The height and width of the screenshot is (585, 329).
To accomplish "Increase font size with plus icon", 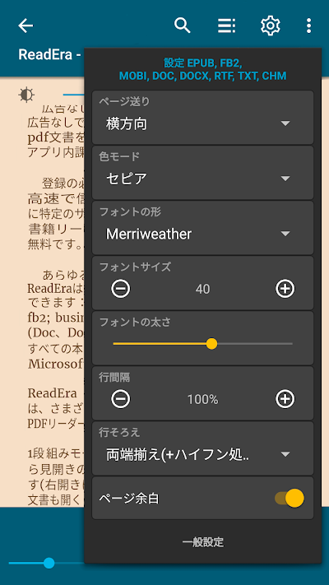I will (285, 289).
